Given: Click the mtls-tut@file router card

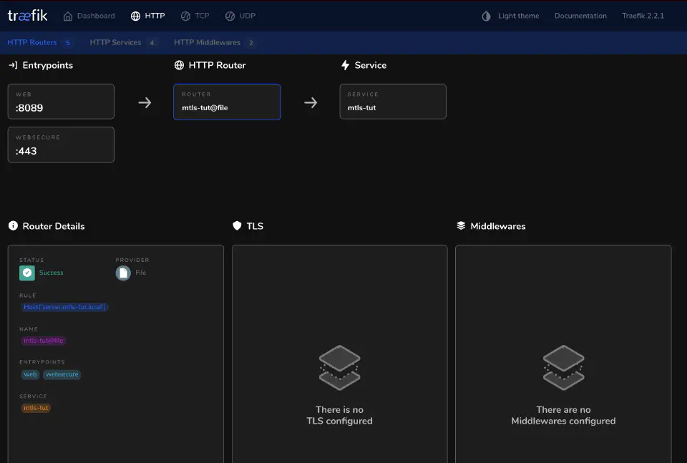Looking at the screenshot, I should click(x=227, y=102).
